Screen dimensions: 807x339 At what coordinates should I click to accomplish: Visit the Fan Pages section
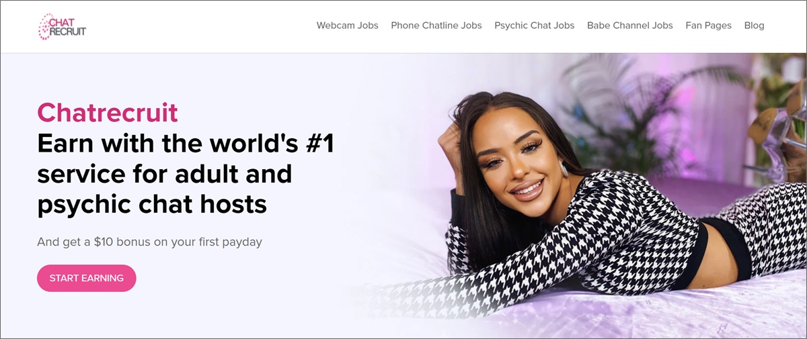coord(709,26)
